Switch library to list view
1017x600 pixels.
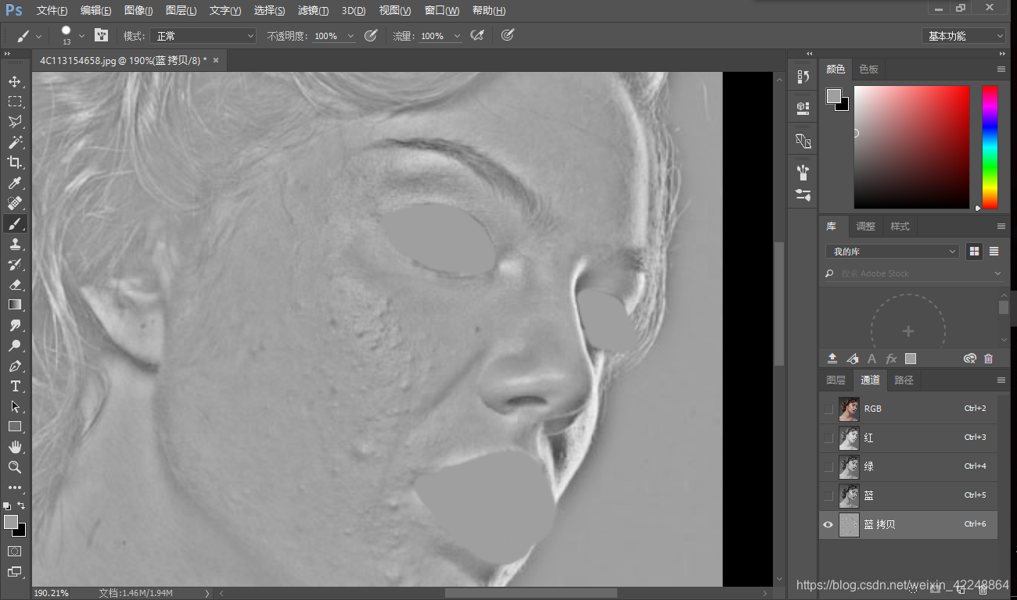click(x=994, y=252)
